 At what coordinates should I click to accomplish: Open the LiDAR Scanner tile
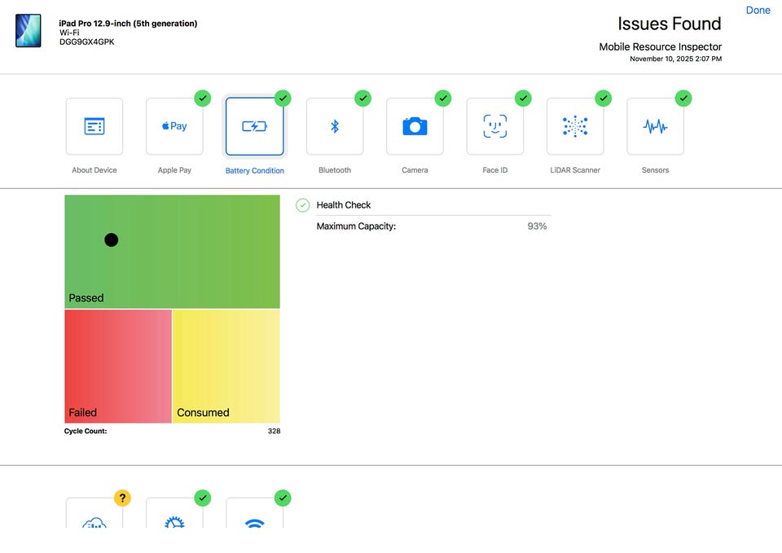click(575, 127)
